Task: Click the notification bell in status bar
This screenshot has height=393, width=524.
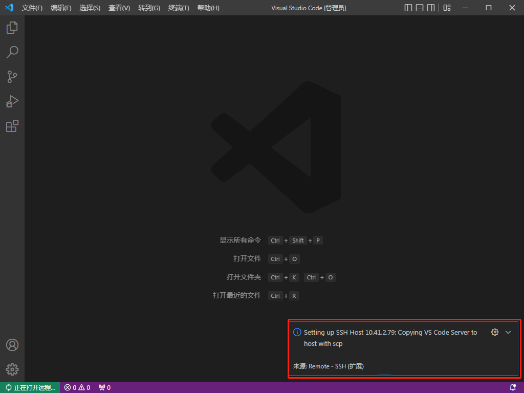Action: click(x=513, y=387)
